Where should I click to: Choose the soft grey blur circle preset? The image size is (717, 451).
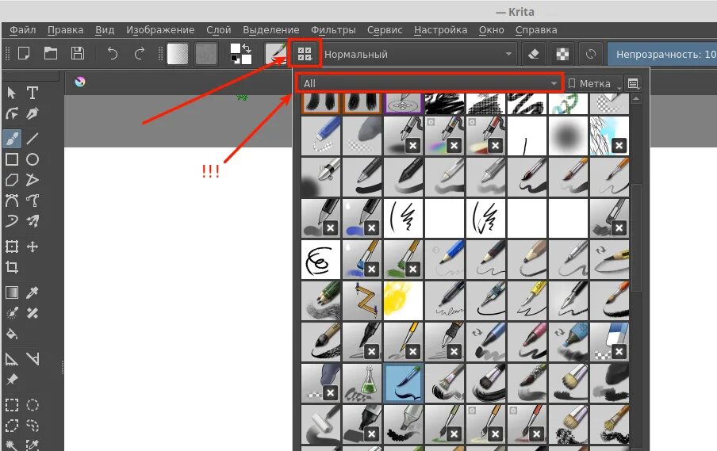pyautogui.click(x=568, y=136)
